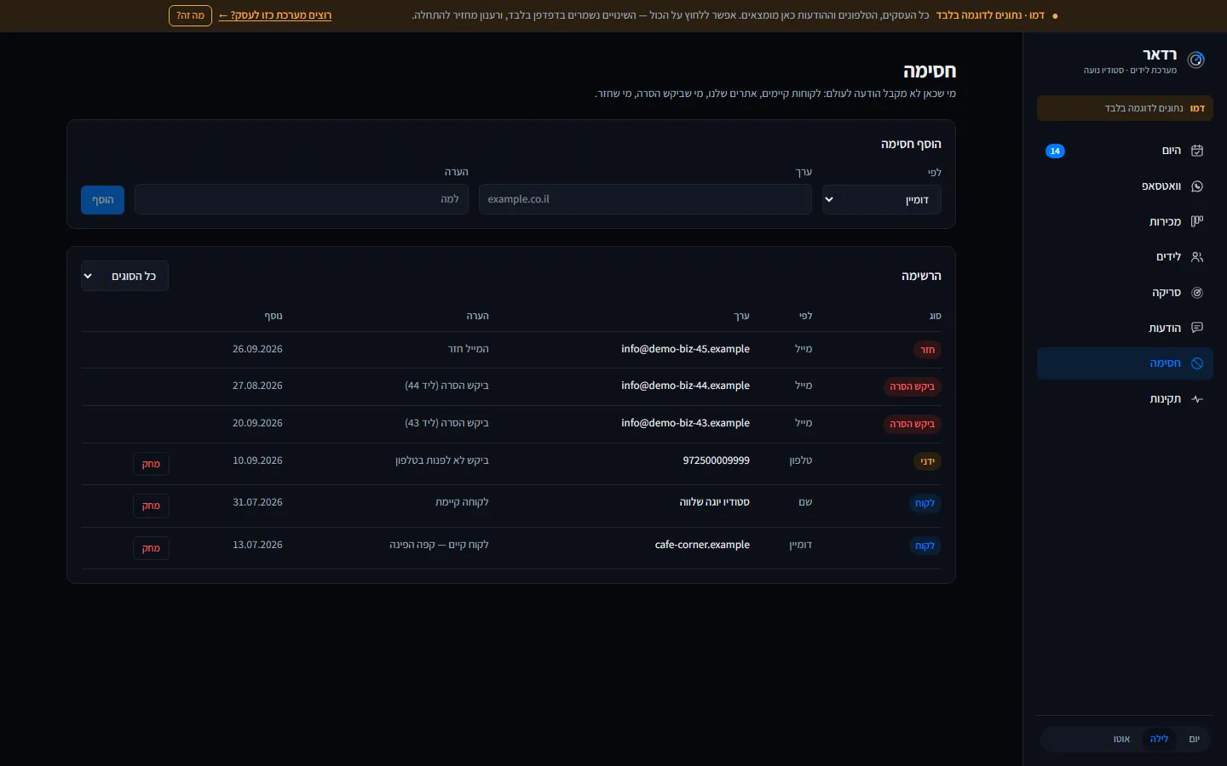Click the Radar logo icon
Viewport: 1227px width, 766px height.
(x=1196, y=60)
